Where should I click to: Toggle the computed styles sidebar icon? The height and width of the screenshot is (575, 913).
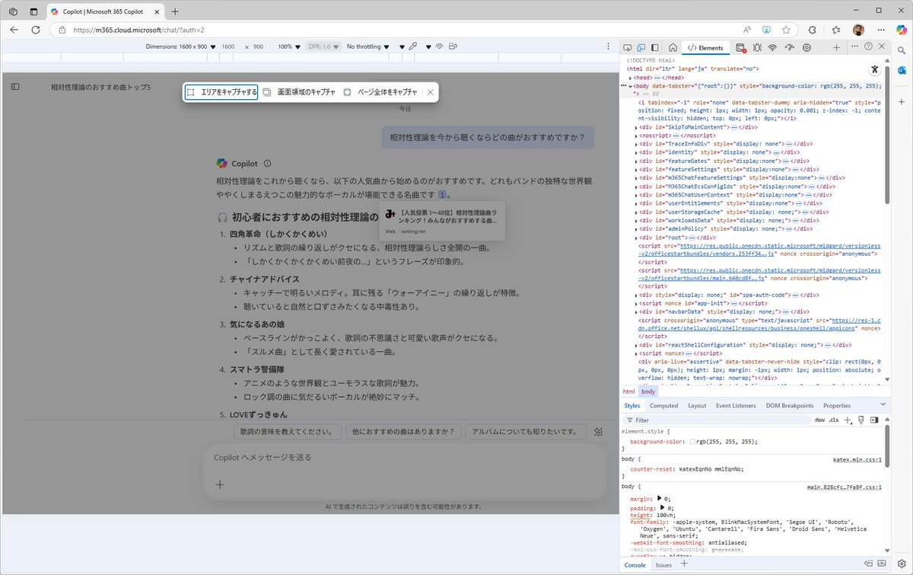coord(874,420)
